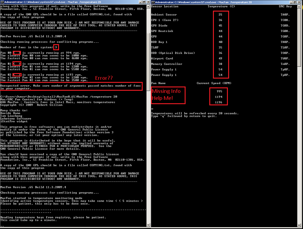The image size is (303, 229).
Task: Click "Type 'q' followed by return to quit."
Action: [x=184, y=116]
